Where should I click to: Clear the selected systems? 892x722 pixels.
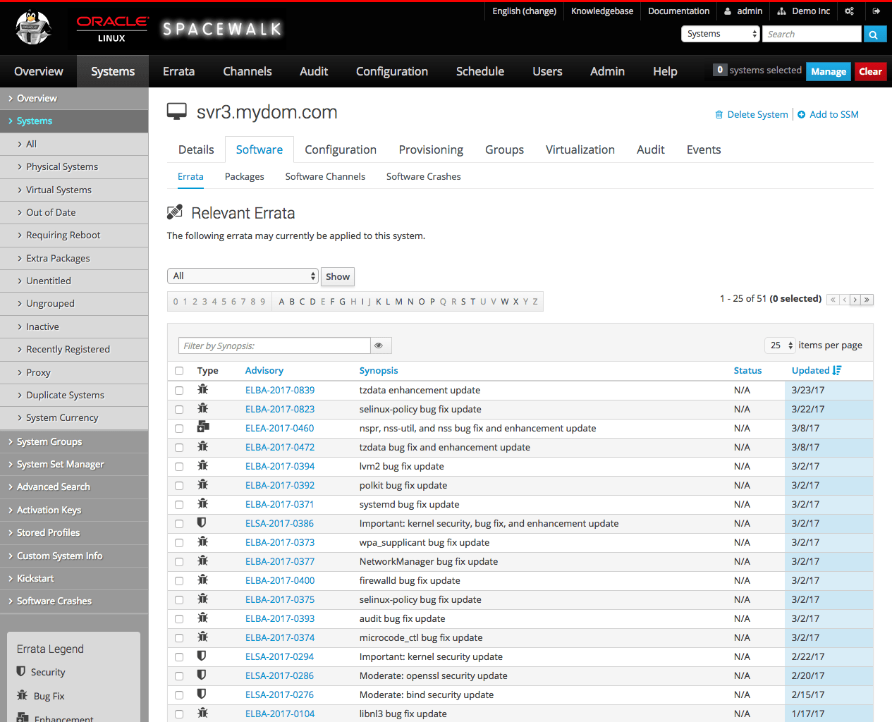[870, 71]
